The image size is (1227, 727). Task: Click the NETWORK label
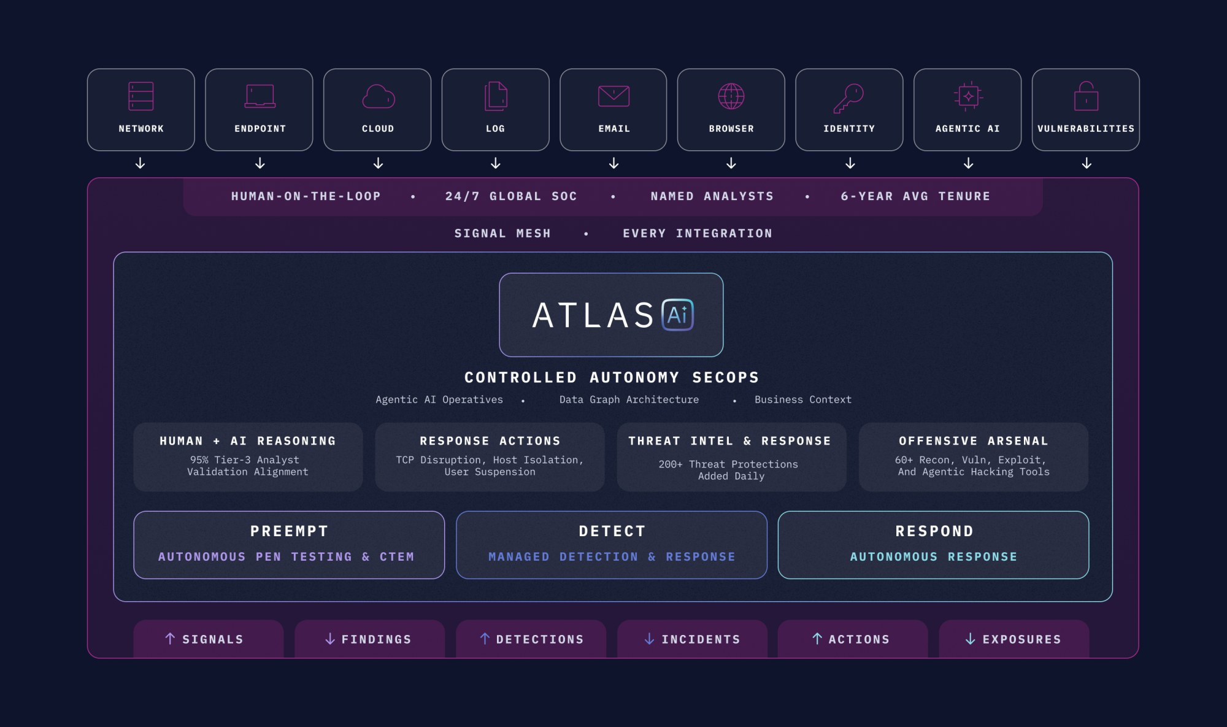(x=141, y=129)
